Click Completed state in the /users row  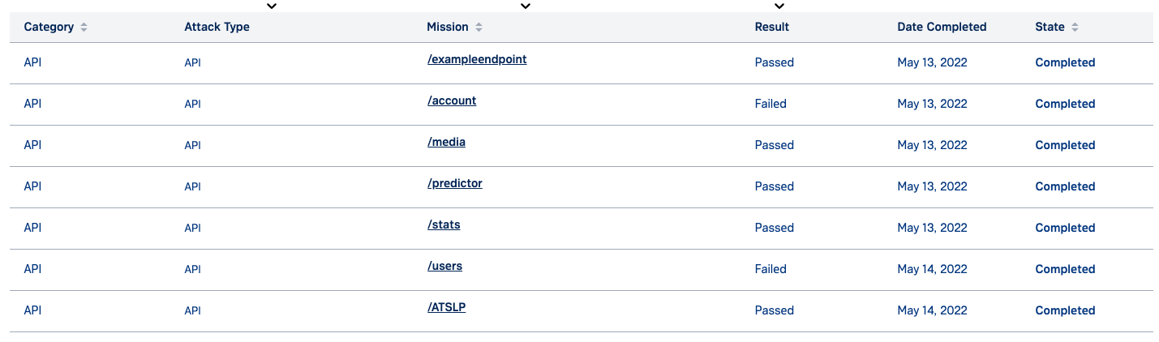coord(1065,269)
